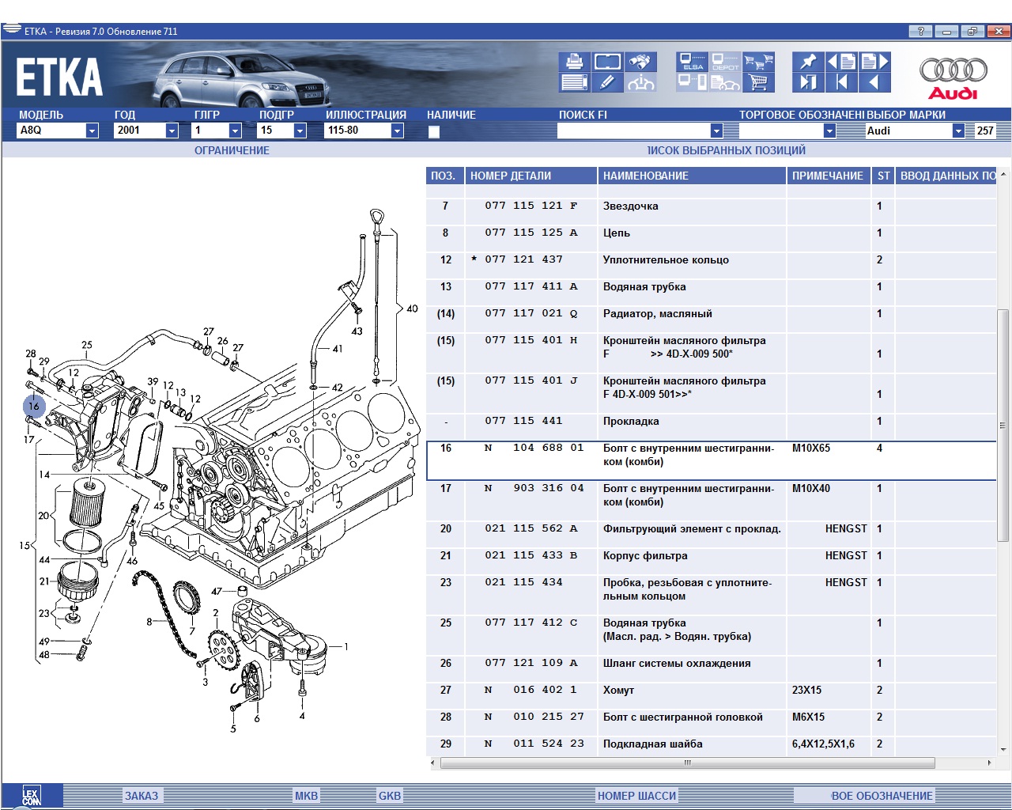
Task: Click the ЗАКАЗ button in the bottom bar
Action: 142,796
